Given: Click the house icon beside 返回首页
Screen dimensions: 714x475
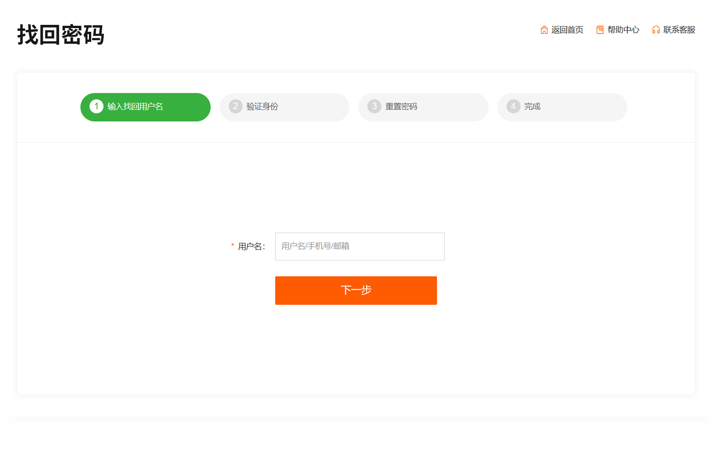Looking at the screenshot, I should pyautogui.click(x=544, y=30).
